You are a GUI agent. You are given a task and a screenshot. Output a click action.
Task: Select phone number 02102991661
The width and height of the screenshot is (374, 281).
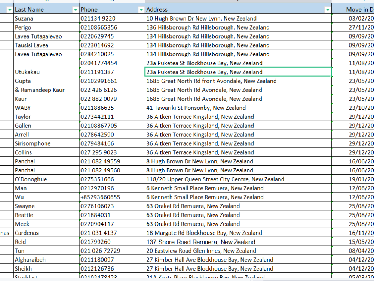click(x=112, y=81)
